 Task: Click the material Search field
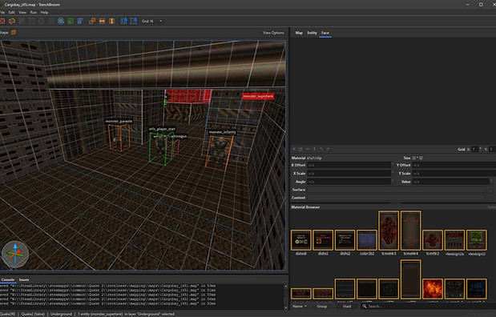[429, 306]
